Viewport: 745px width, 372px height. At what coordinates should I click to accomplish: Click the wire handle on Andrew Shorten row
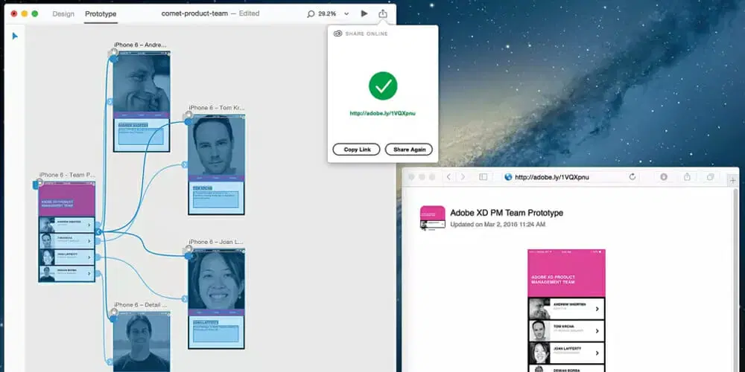[98, 225]
